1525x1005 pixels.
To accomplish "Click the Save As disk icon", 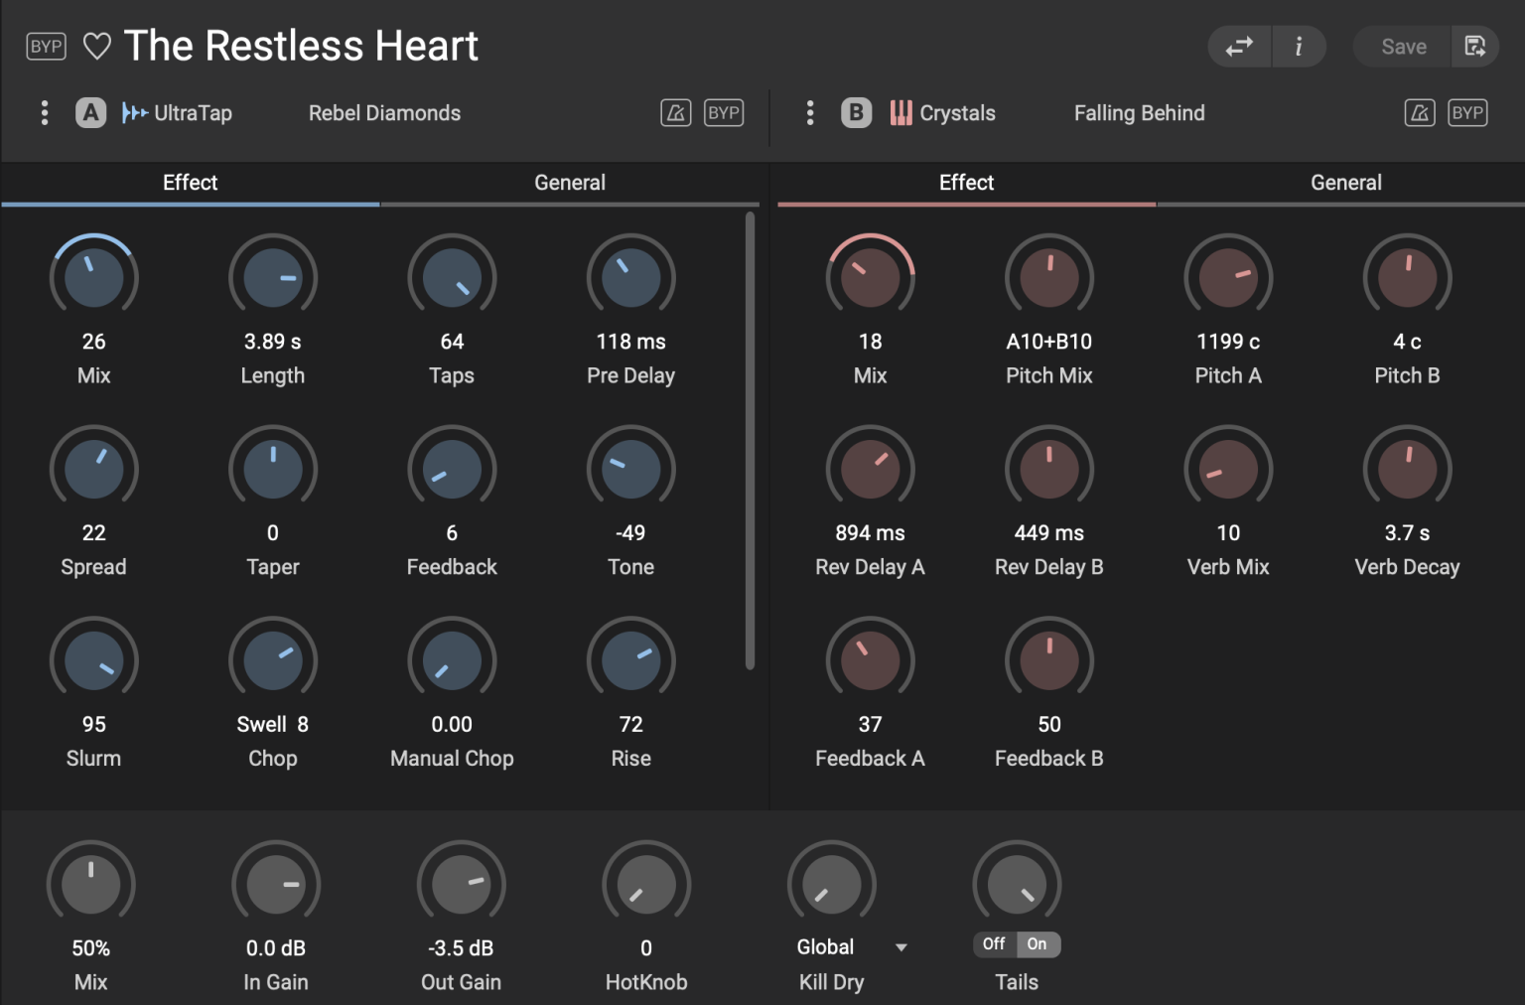I will 1475,47.
